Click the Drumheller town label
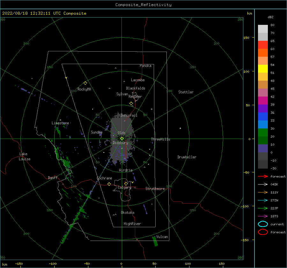287x268 pixels. pos(187,157)
